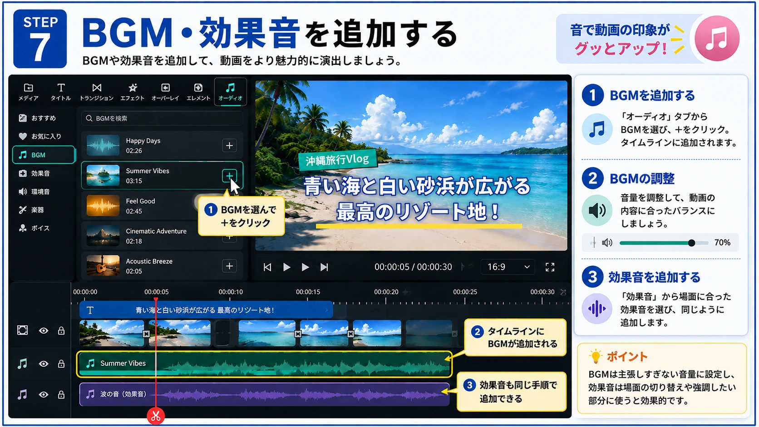
Task: Open the エフェクト tab
Action: (x=132, y=92)
